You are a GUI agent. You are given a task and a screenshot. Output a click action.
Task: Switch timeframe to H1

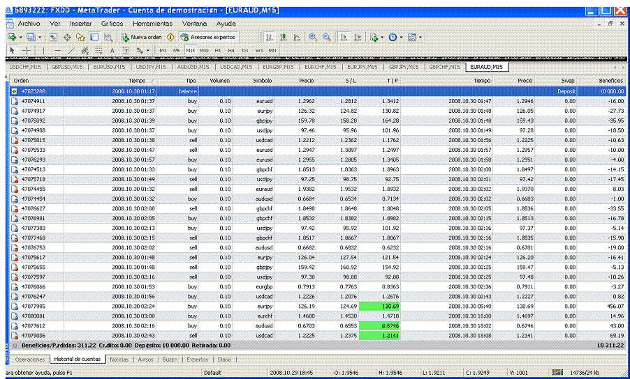(x=218, y=50)
